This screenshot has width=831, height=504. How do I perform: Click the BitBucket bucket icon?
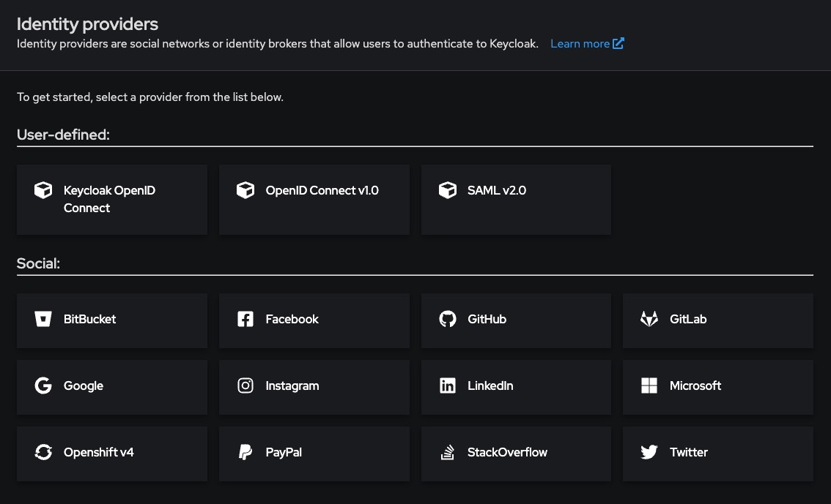[43, 319]
